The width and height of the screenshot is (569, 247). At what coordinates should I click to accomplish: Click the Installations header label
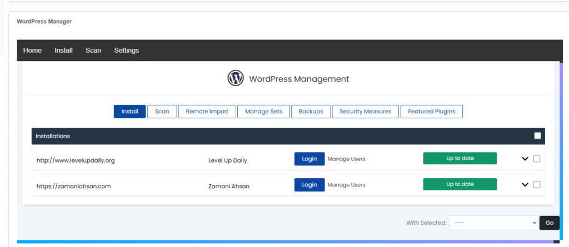pyautogui.click(x=53, y=136)
